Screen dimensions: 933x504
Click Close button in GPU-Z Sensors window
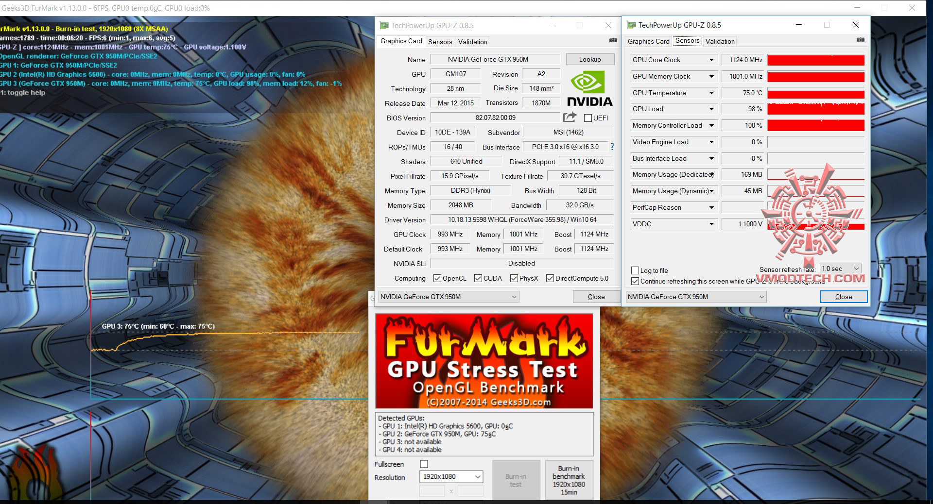(x=844, y=297)
